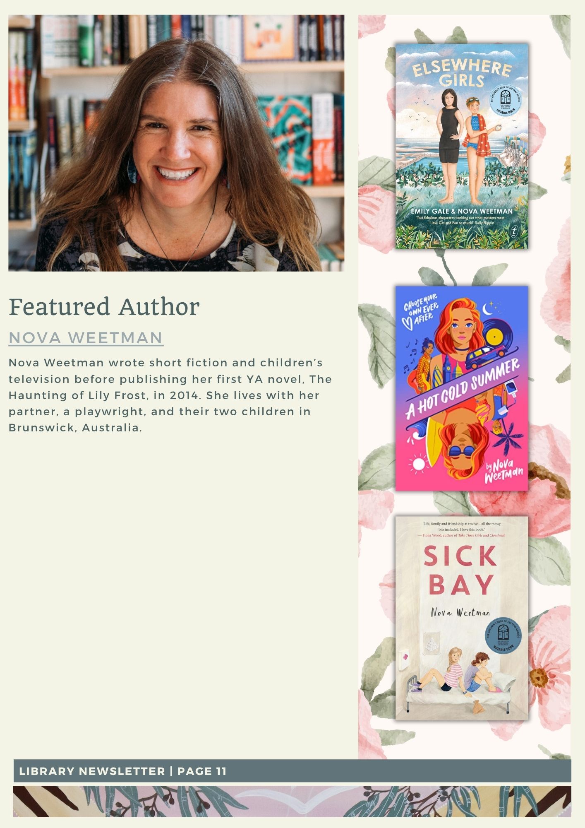Click the gum-leaf decorative banner at bottom
Viewport: 585px width, 828px height.
pos(292,802)
